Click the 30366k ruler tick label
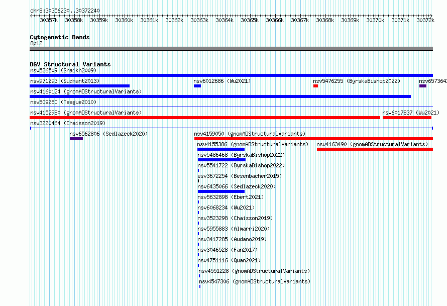The height and width of the screenshot is (306, 447). [x=275, y=20]
